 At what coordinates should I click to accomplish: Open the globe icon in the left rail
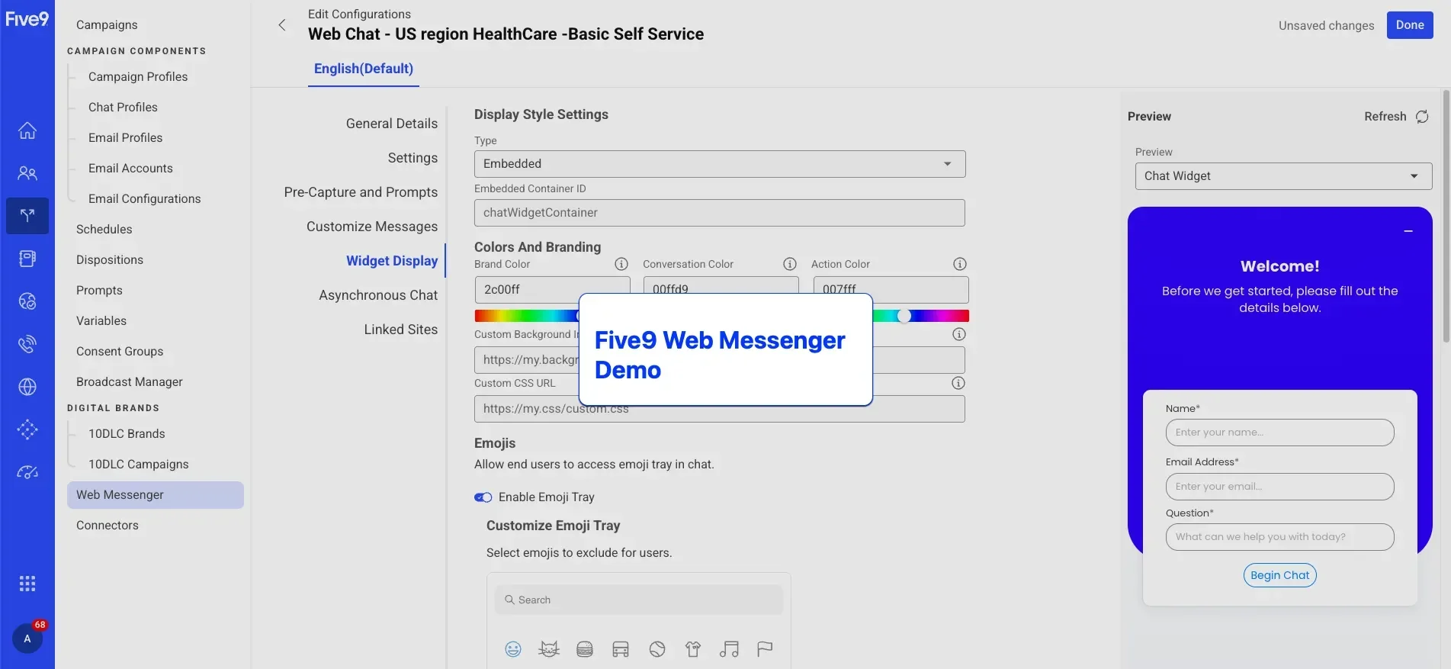coord(27,387)
